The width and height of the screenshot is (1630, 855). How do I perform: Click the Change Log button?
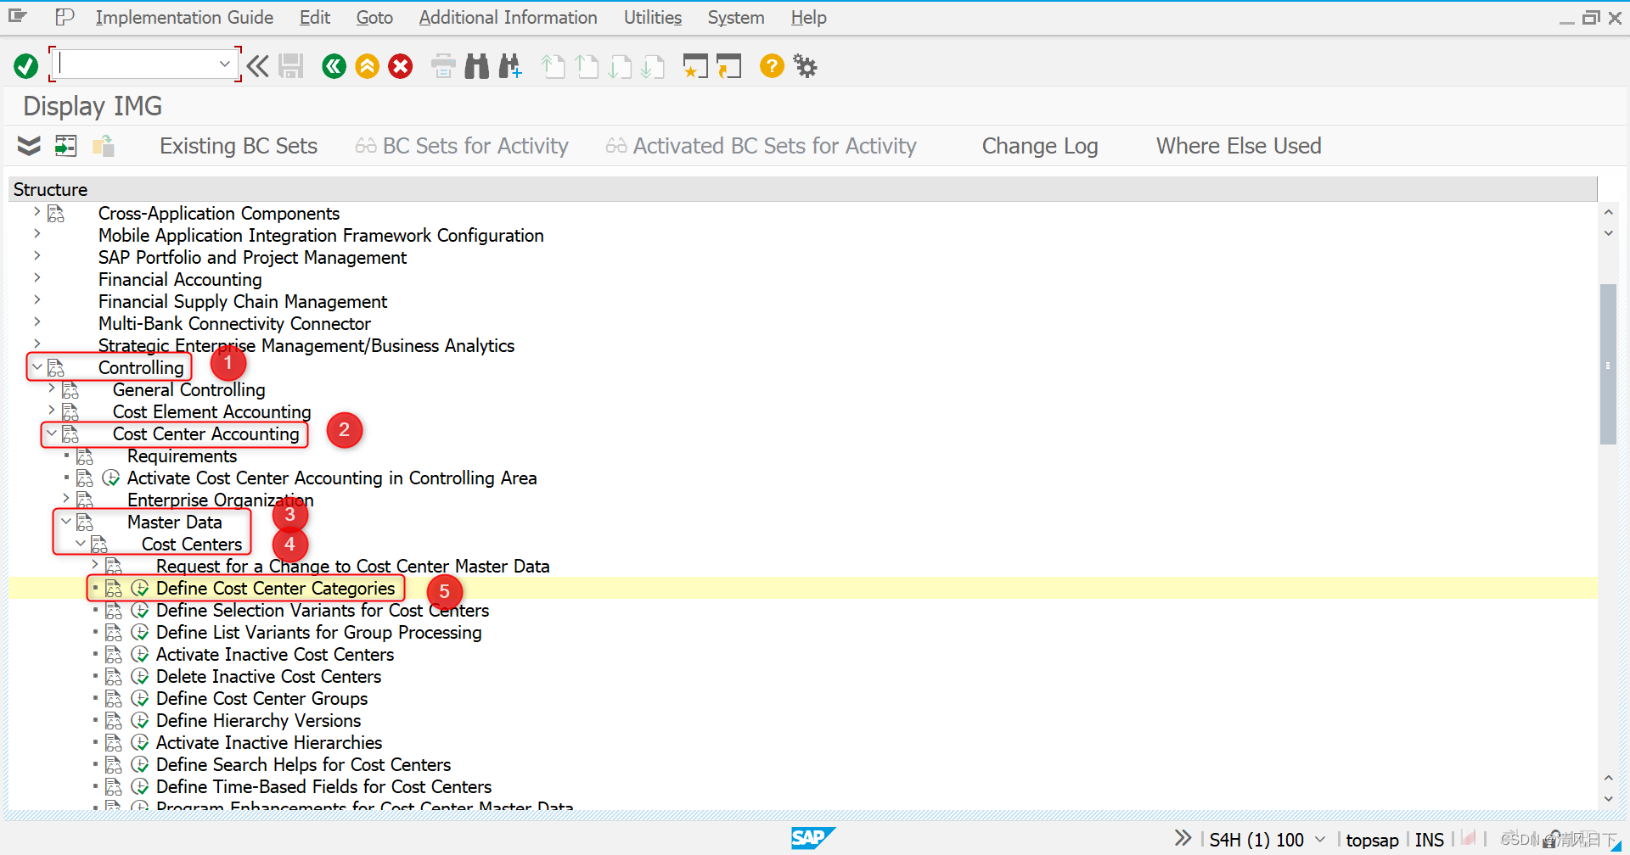pyautogui.click(x=1040, y=146)
